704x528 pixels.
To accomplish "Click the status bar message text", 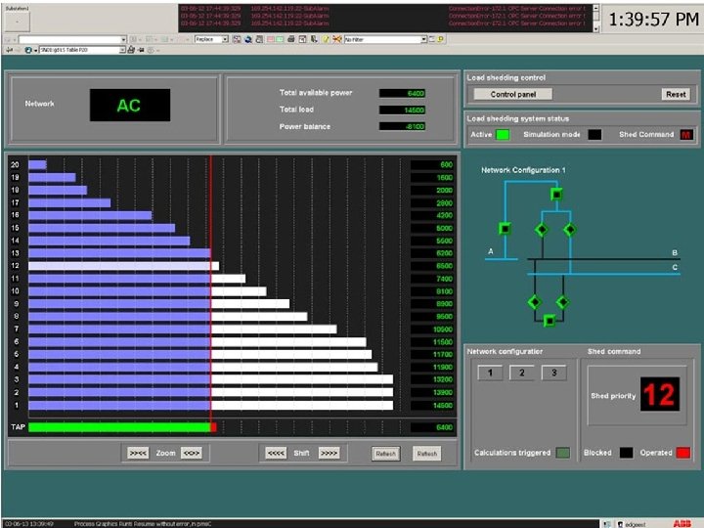I will [x=143, y=524].
